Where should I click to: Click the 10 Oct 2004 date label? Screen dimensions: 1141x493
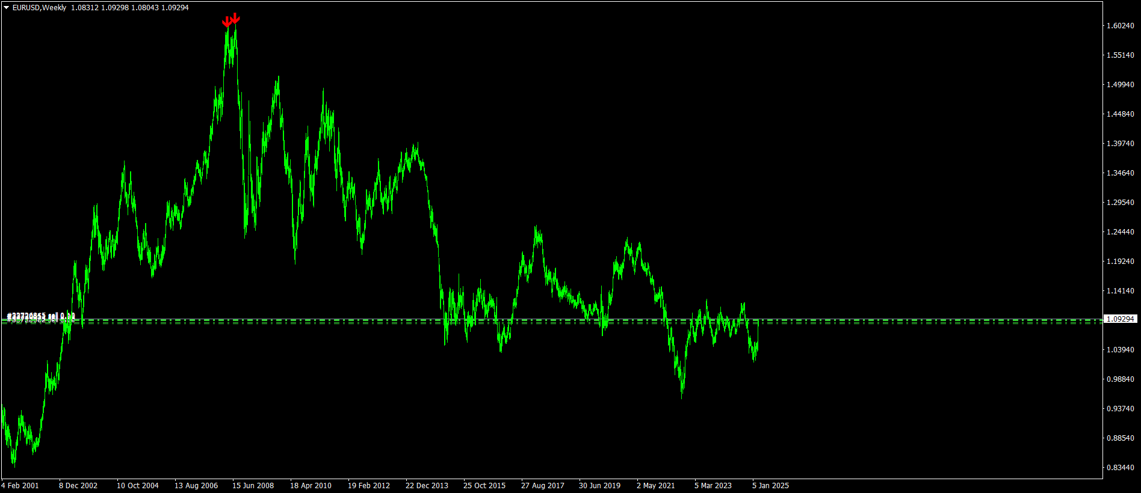point(138,486)
